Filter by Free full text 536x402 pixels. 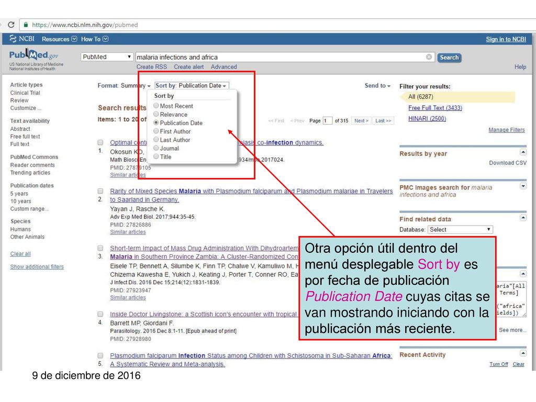pos(25,137)
